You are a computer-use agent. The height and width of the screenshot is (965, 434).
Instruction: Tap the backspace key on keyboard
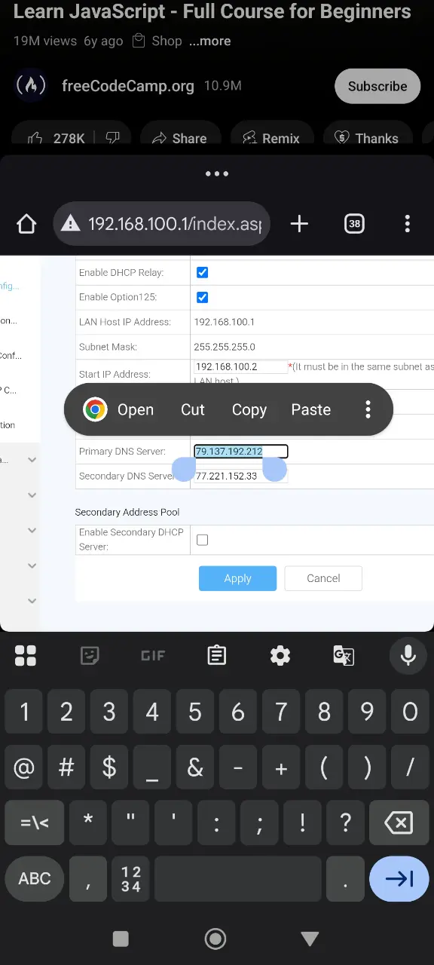click(399, 823)
